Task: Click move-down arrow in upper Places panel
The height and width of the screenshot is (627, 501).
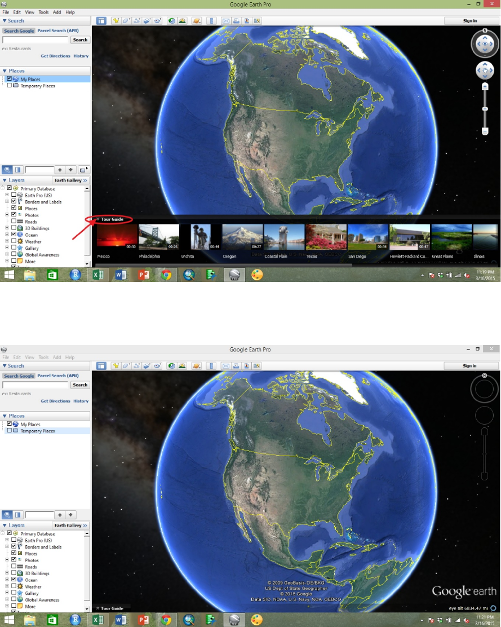Action: click(70, 170)
